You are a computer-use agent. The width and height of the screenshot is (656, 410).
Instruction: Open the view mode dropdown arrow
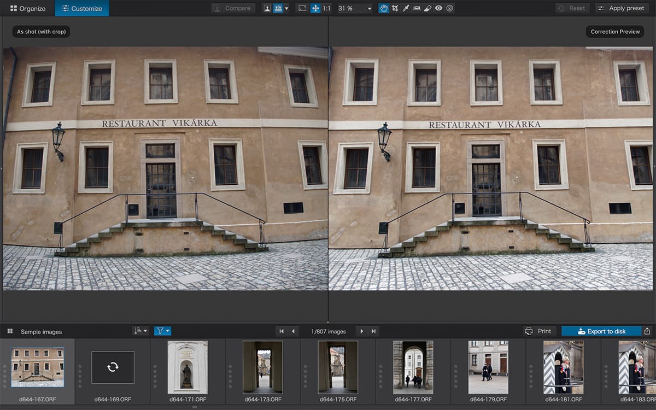pyautogui.click(x=286, y=8)
